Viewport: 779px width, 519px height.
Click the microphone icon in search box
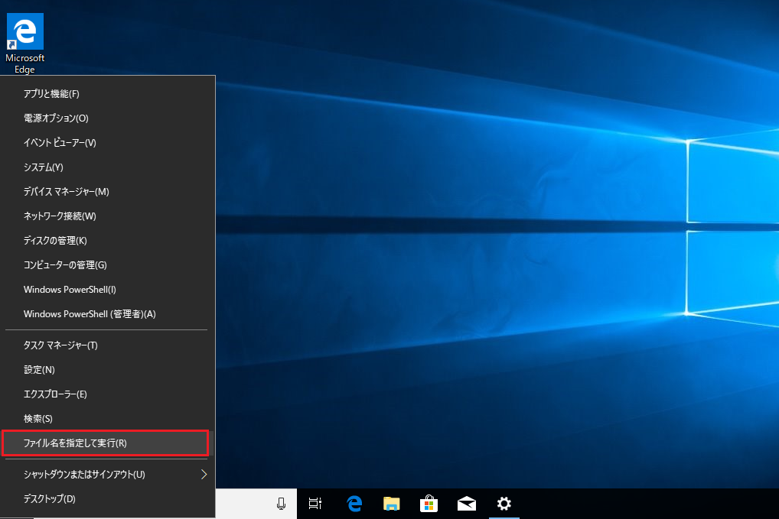(281, 504)
